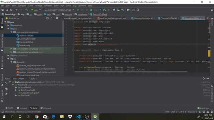Click the Collapse All icon in Project panel
Screen dimensions: 214x120
51,18
